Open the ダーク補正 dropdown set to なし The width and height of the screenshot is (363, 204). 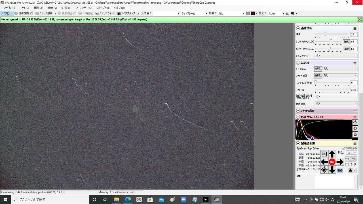[340, 69]
